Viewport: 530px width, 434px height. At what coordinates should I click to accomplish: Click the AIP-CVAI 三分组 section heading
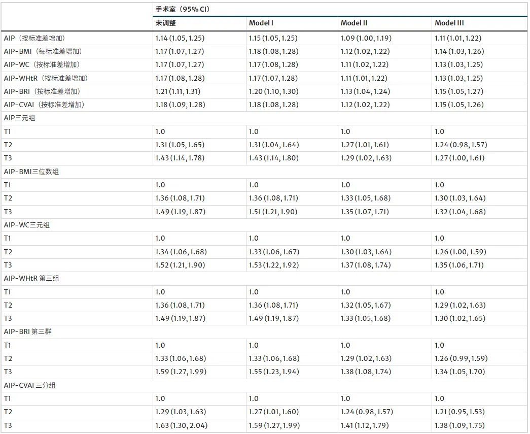coord(30,385)
